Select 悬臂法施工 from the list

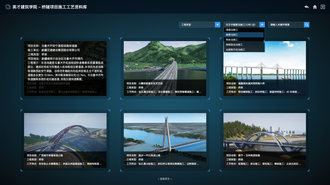pos(244,35)
